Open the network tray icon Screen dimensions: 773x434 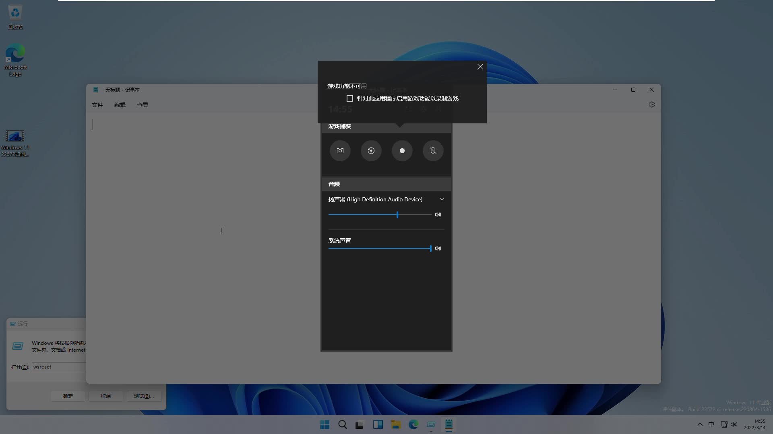pos(724,424)
